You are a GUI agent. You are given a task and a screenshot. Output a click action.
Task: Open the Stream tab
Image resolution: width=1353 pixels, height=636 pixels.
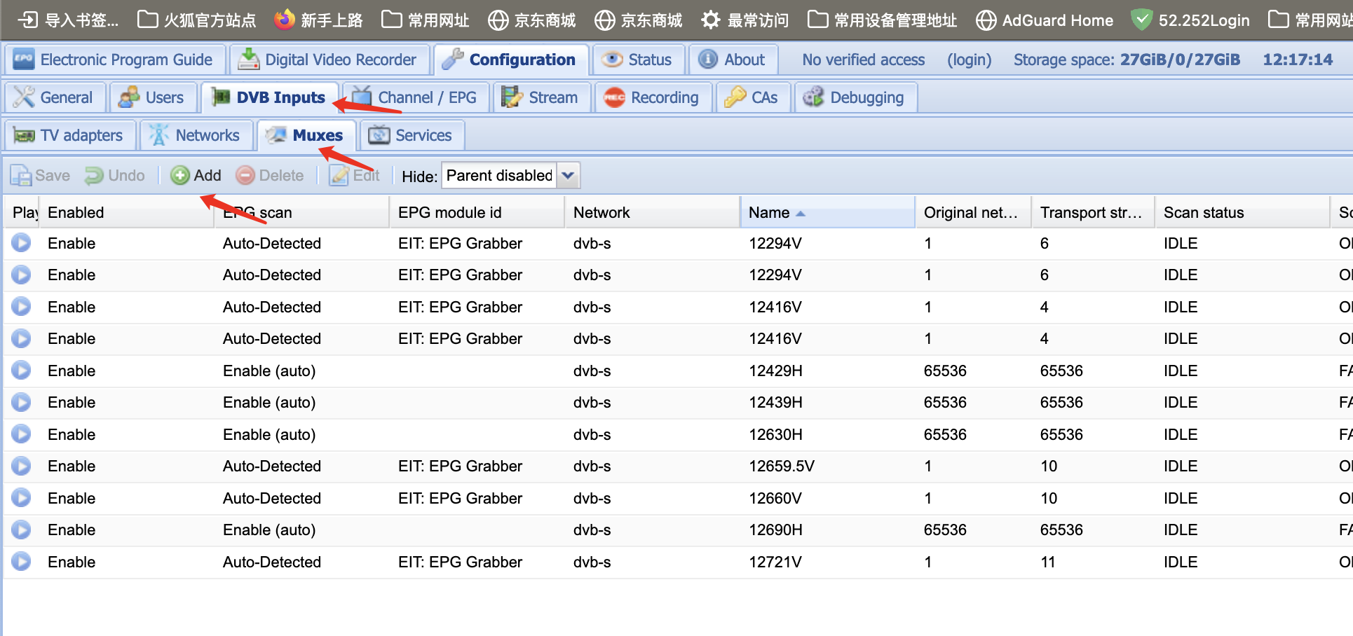pos(541,97)
